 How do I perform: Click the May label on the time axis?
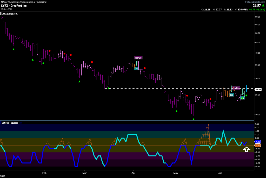176,173
